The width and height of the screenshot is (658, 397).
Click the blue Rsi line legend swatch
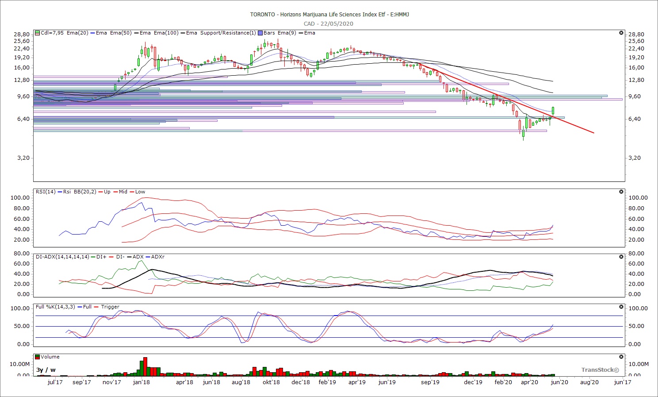(60, 192)
